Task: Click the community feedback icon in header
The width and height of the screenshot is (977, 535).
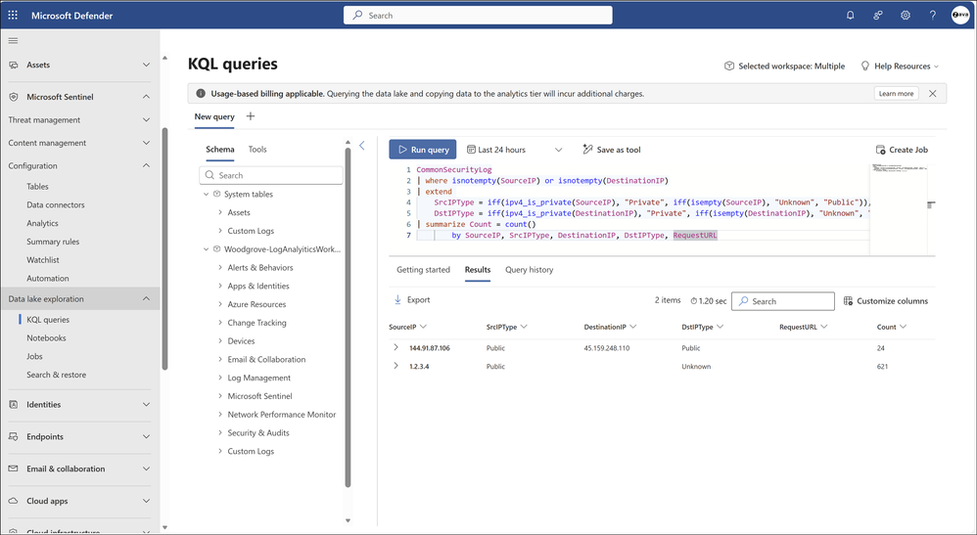Action: point(878,15)
